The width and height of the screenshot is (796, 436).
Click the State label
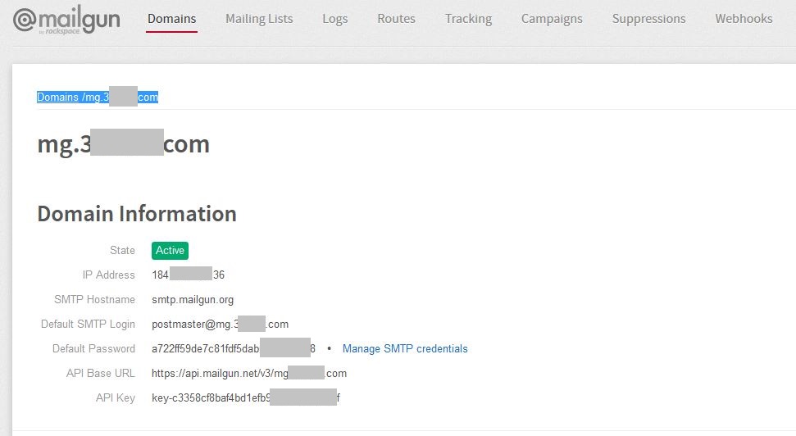(122, 250)
